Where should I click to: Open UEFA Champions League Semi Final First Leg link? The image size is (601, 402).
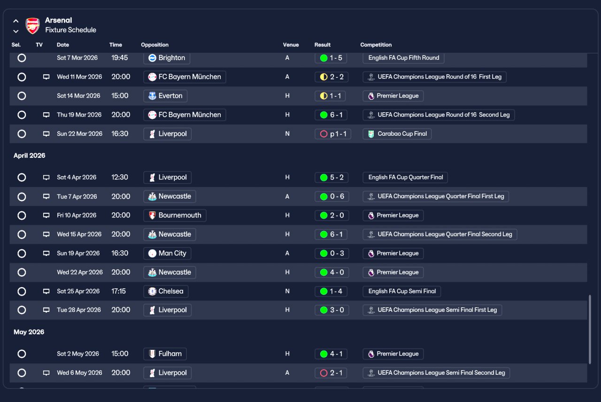pos(432,310)
